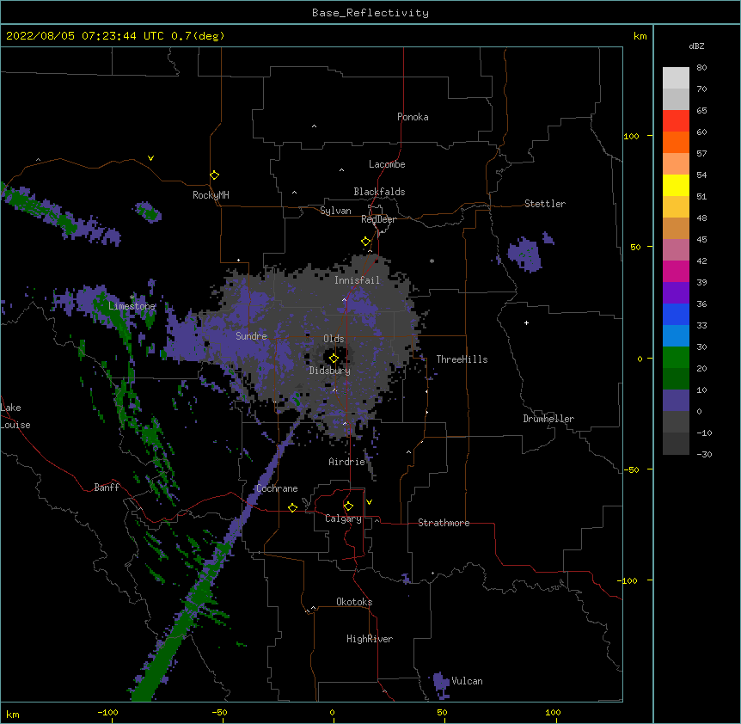
Task: Select the 80 dBZ color swatch
Action: click(x=676, y=78)
